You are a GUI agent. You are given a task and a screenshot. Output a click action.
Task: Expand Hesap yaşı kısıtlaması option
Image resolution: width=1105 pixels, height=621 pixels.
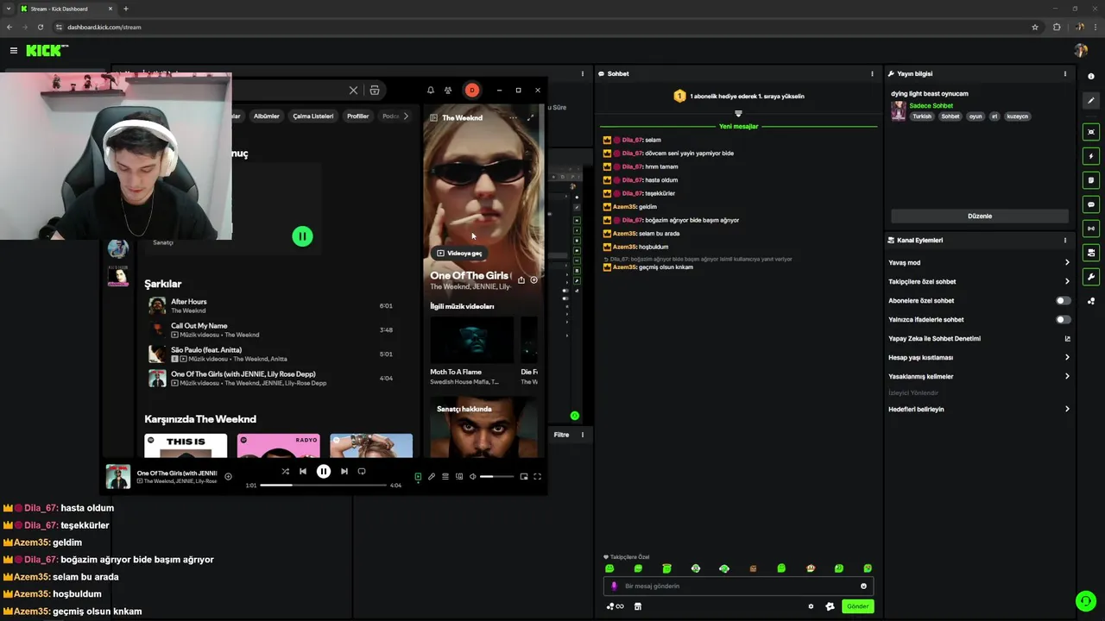click(x=979, y=357)
